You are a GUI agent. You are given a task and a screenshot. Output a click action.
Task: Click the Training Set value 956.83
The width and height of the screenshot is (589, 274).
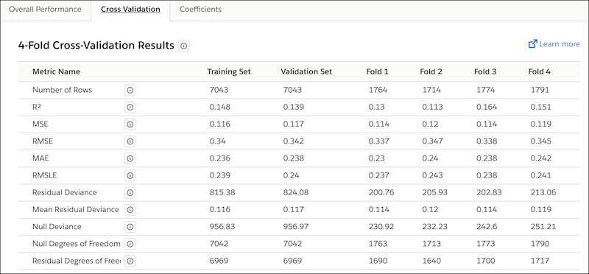(x=222, y=227)
